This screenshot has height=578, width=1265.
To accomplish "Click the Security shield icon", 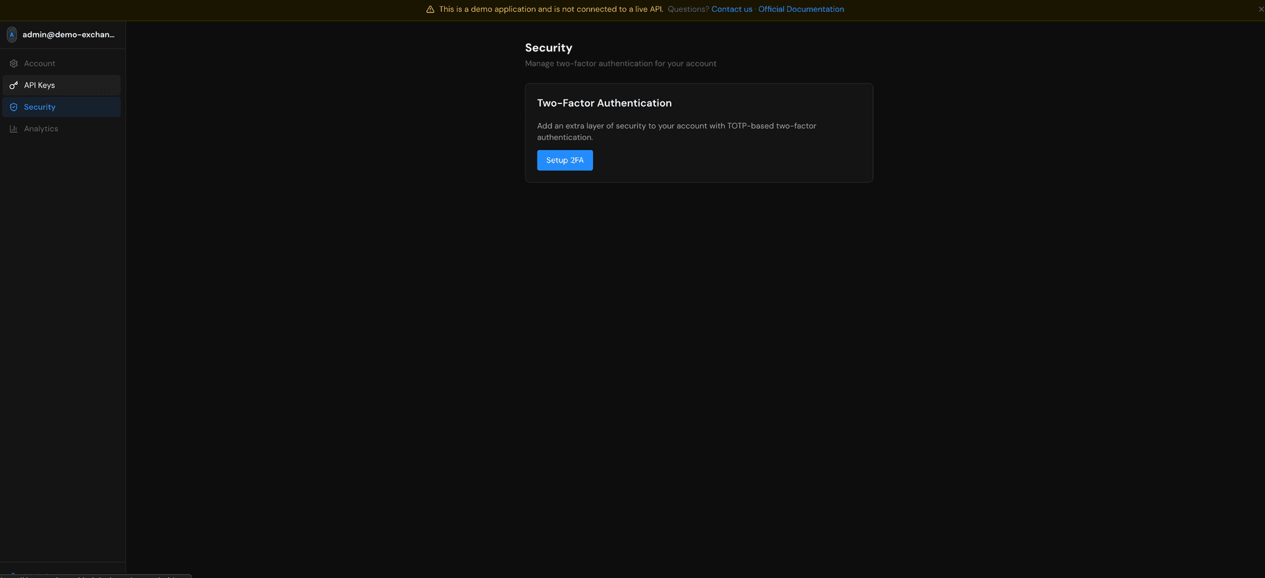I will point(14,107).
